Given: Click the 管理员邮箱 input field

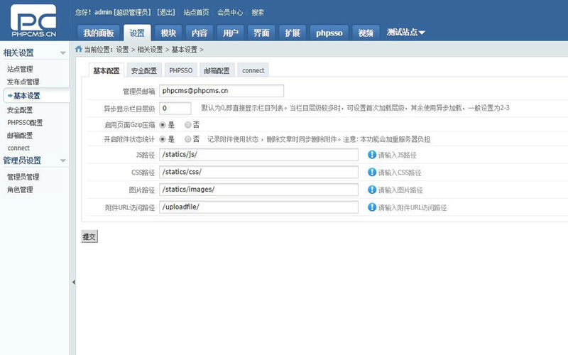Looking at the screenshot, I should pos(222,91).
